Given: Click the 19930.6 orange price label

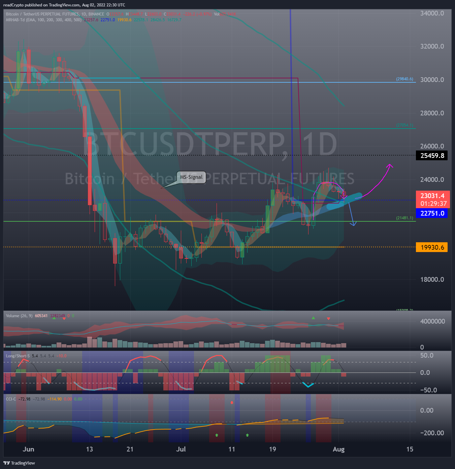Looking at the screenshot, I should coord(432,247).
